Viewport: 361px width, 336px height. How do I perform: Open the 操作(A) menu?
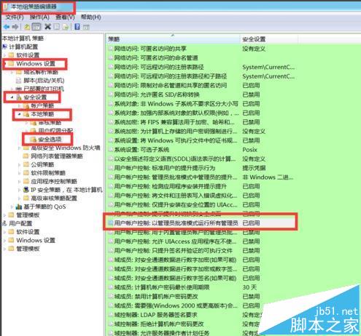point(39,17)
